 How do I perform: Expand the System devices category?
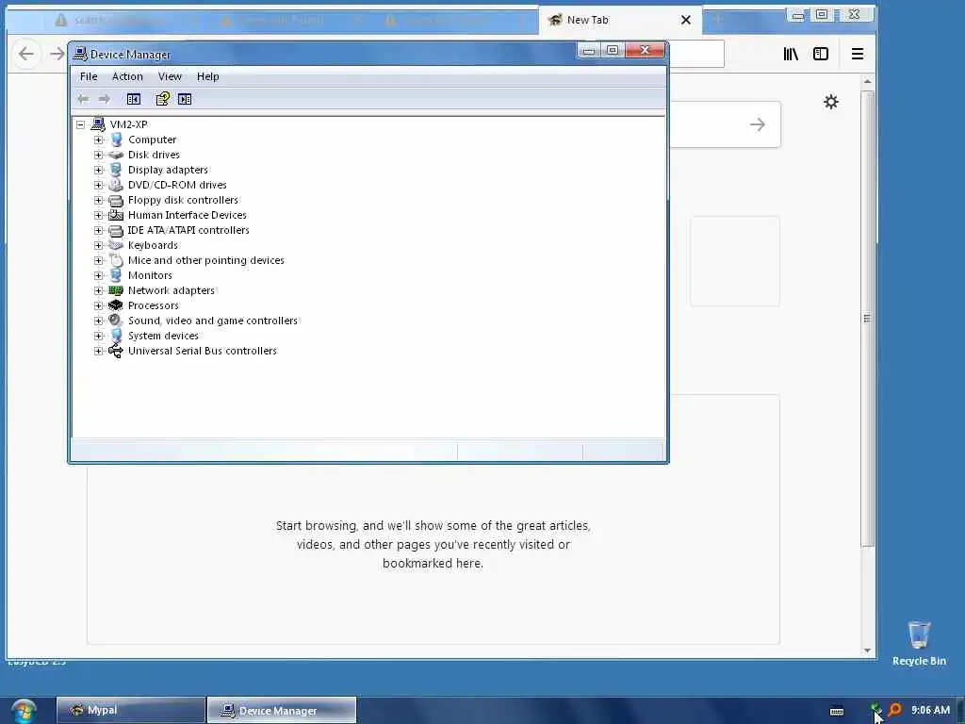click(98, 336)
